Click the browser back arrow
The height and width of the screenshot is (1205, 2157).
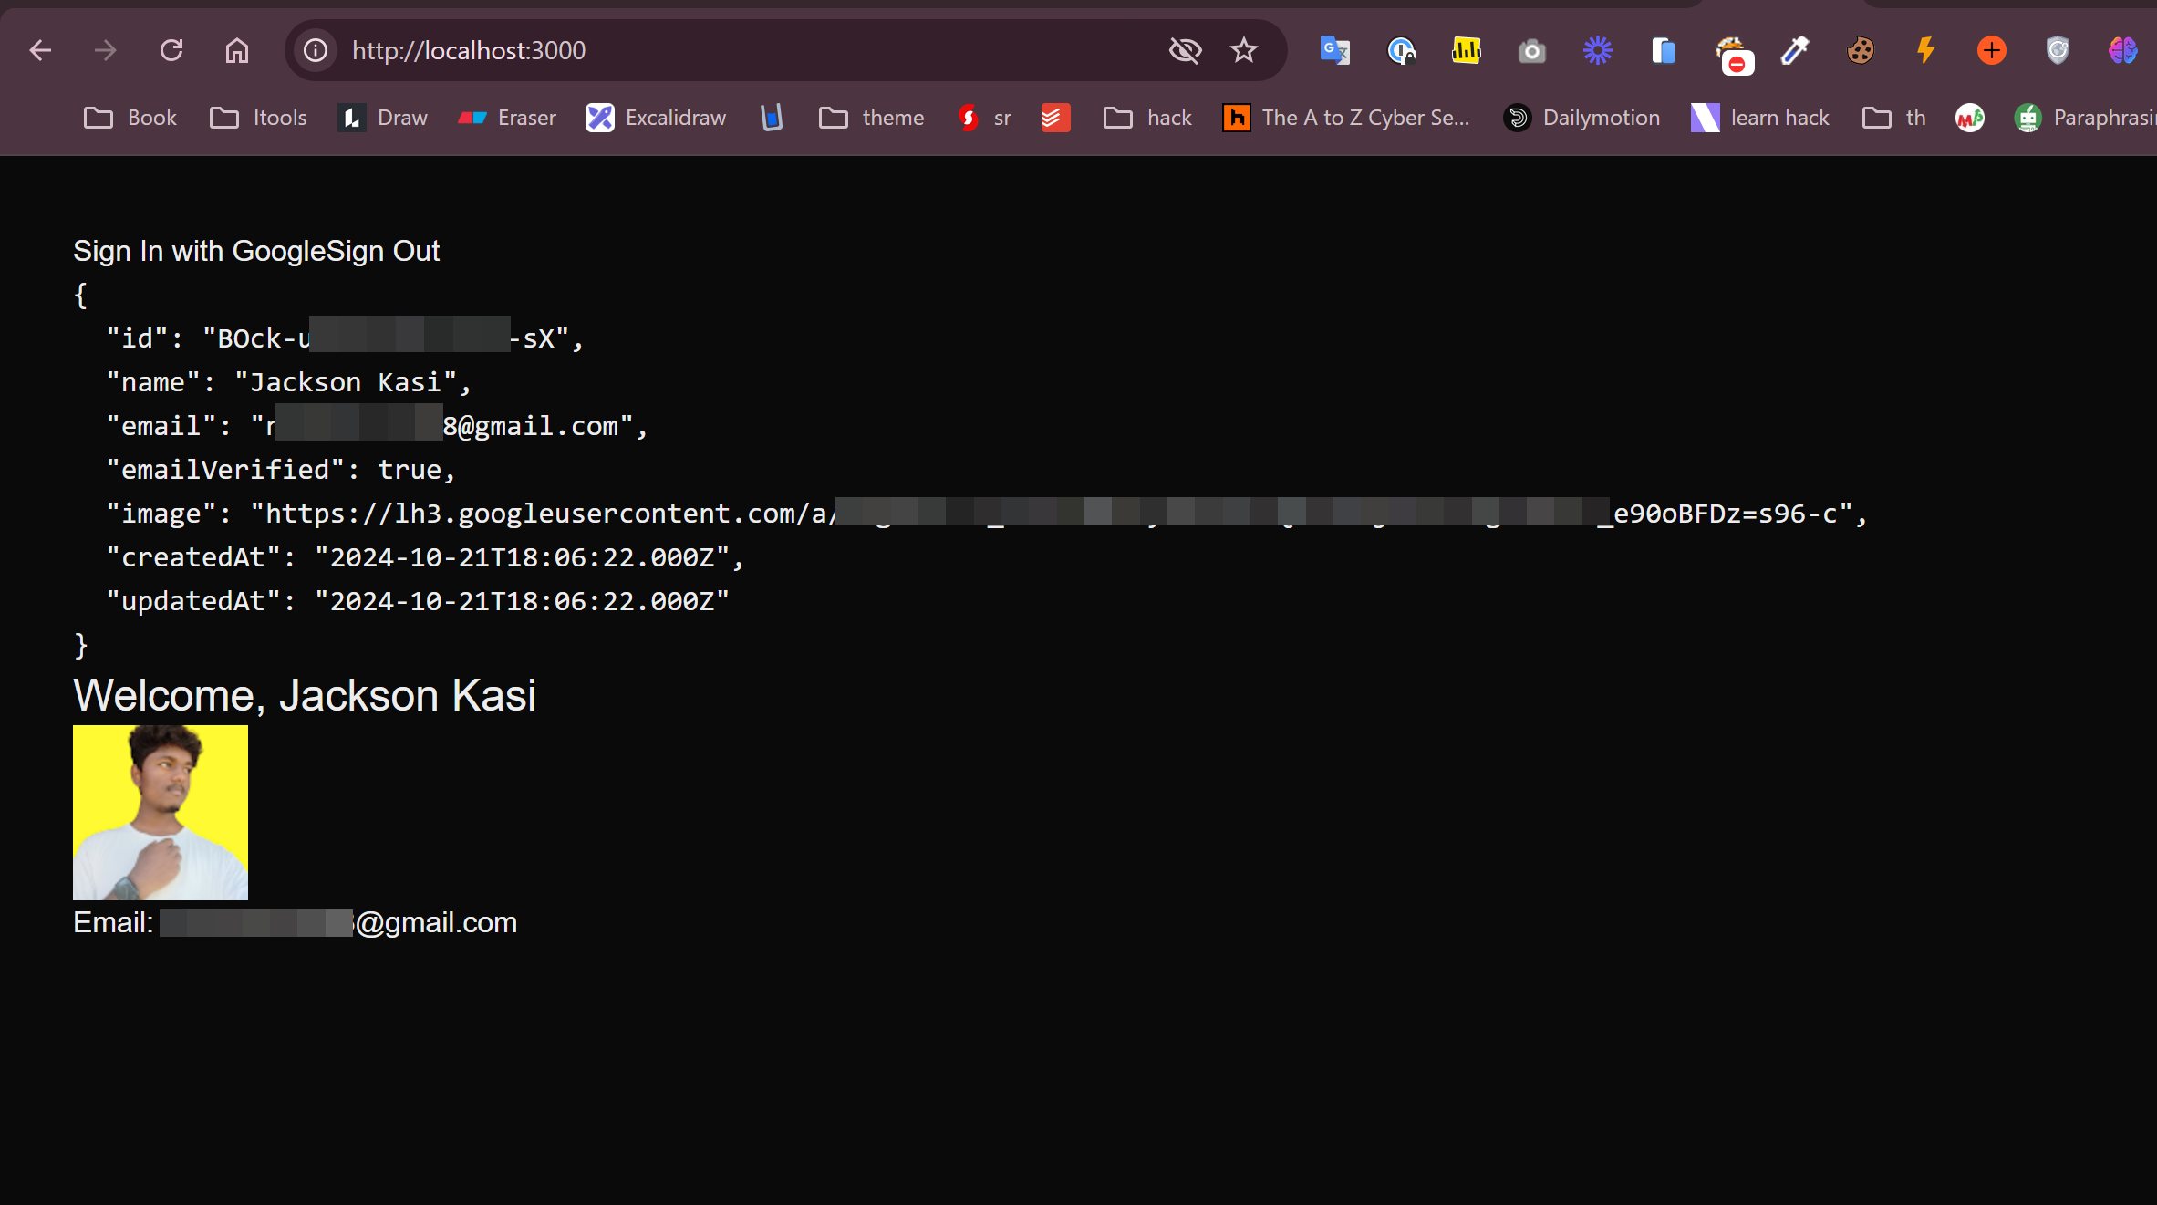click(40, 50)
